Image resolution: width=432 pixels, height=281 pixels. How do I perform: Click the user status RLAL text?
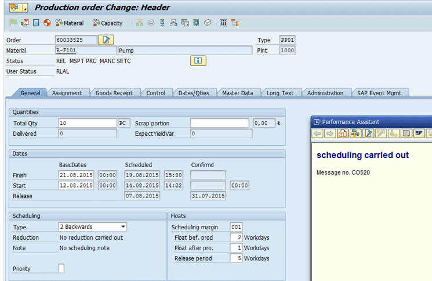tap(63, 71)
